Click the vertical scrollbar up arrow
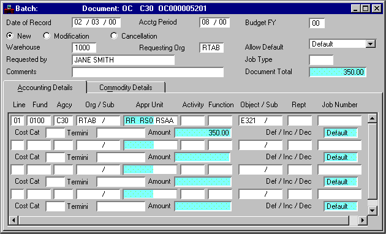 tap(373, 119)
